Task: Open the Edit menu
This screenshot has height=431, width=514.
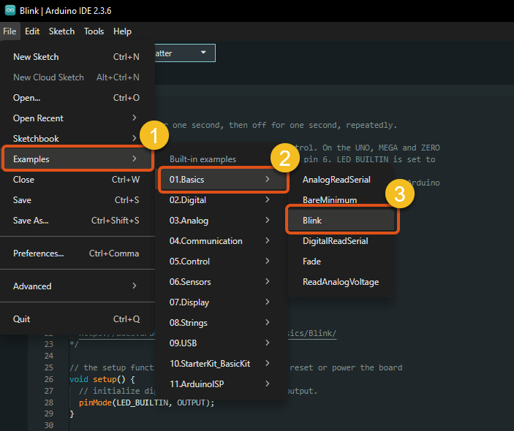Action: coord(32,31)
